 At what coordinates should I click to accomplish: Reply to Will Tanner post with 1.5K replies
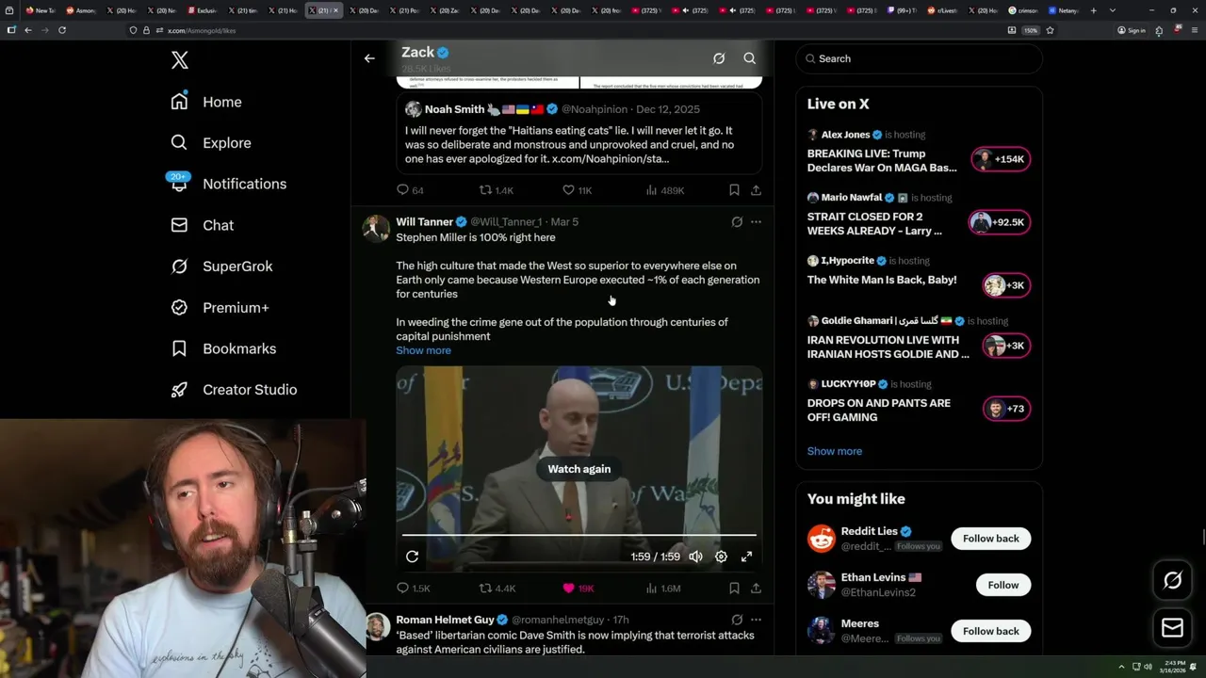coord(413,589)
